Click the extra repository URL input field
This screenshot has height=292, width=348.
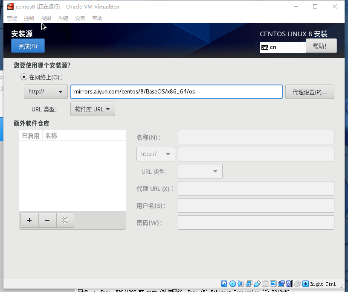point(256,154)
